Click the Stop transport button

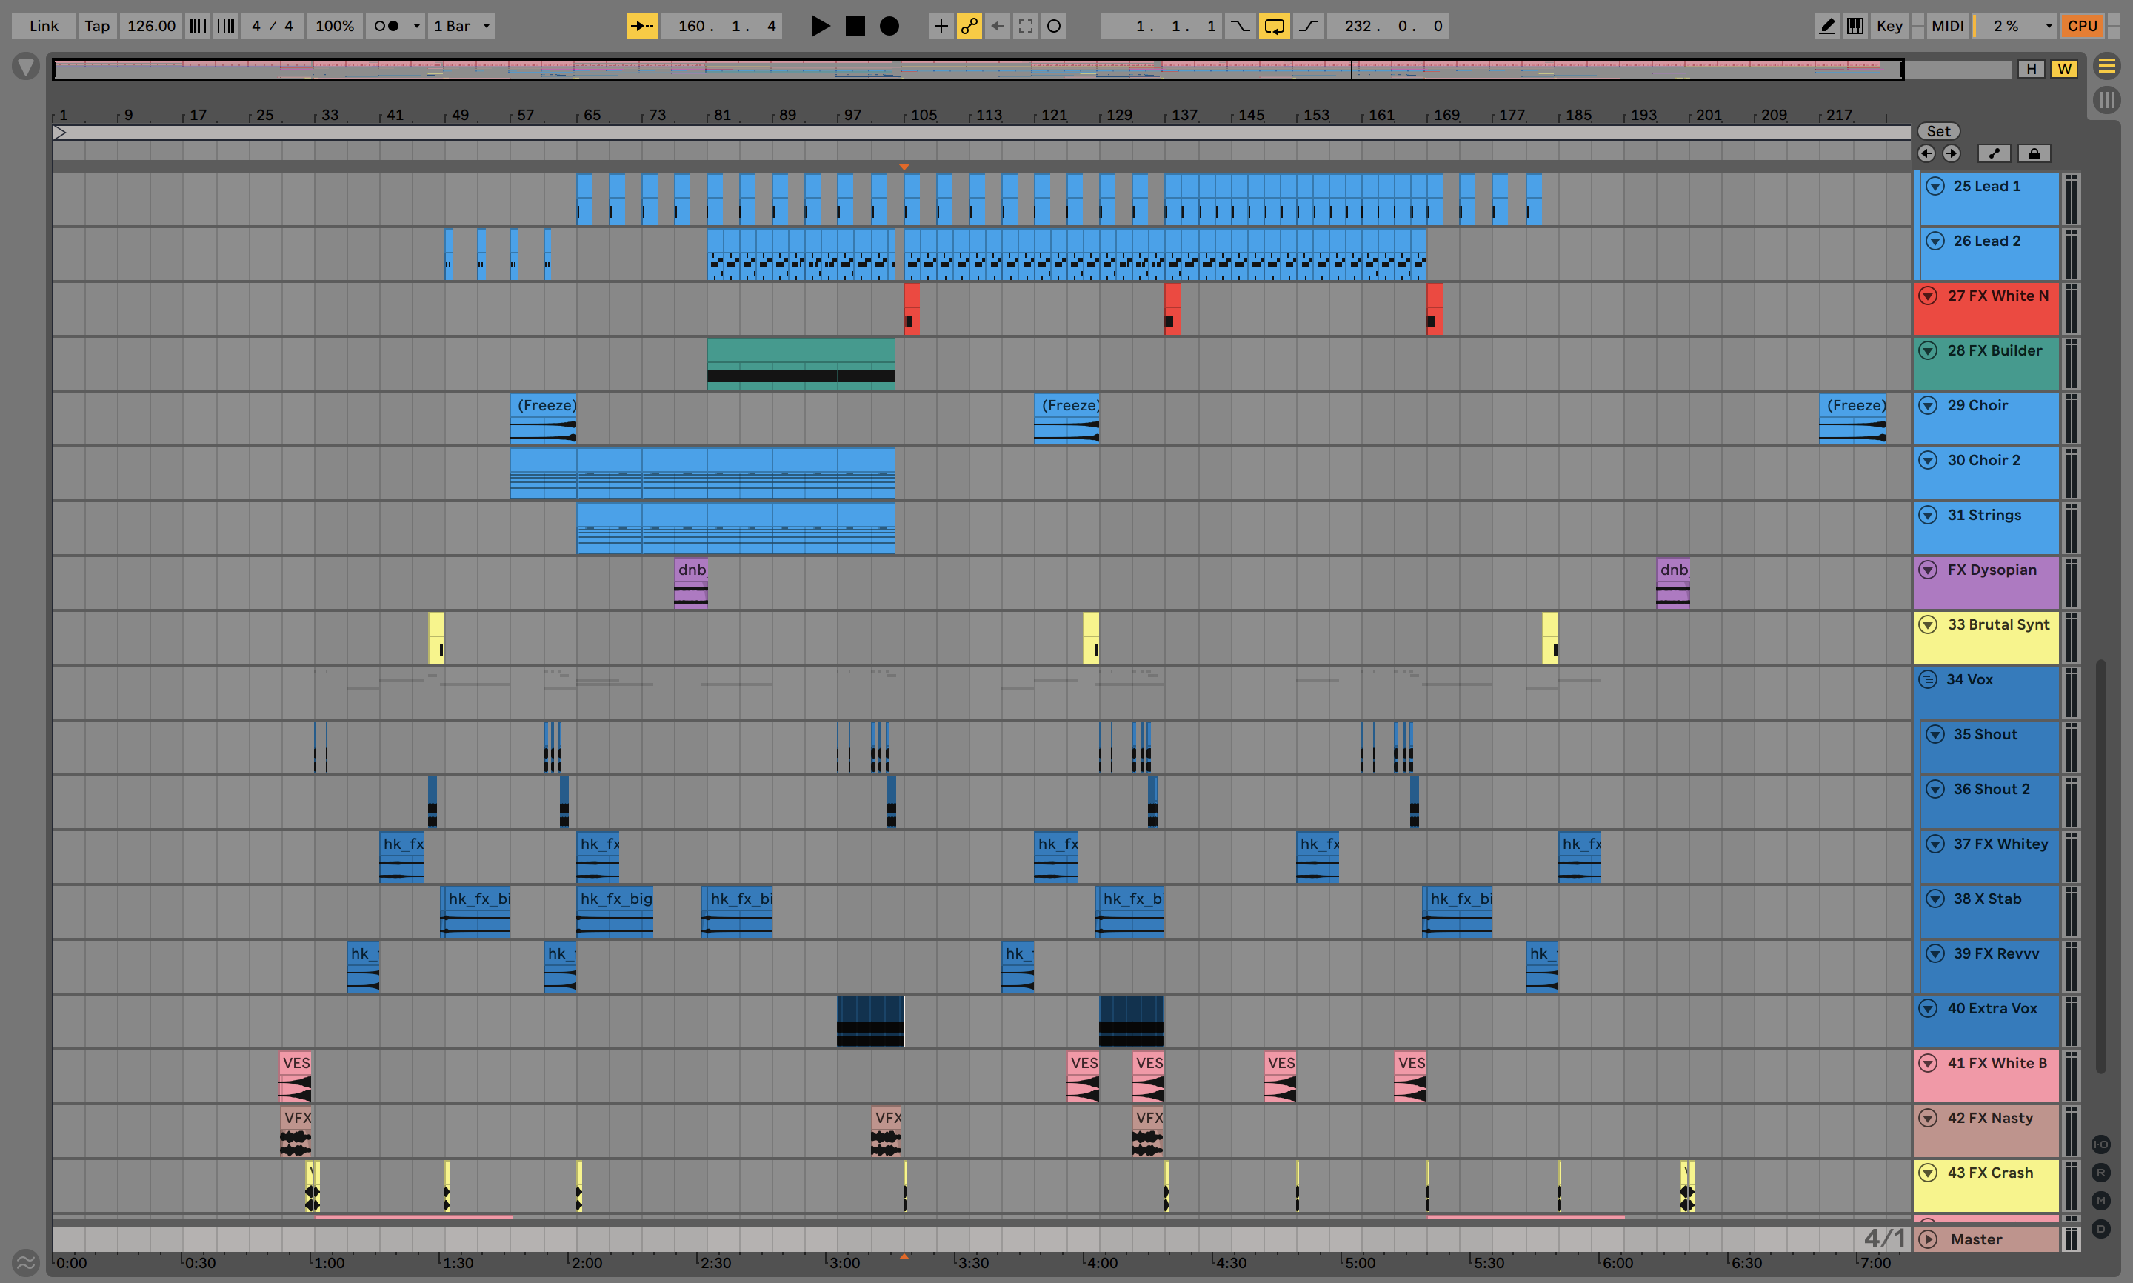(855, 26)
